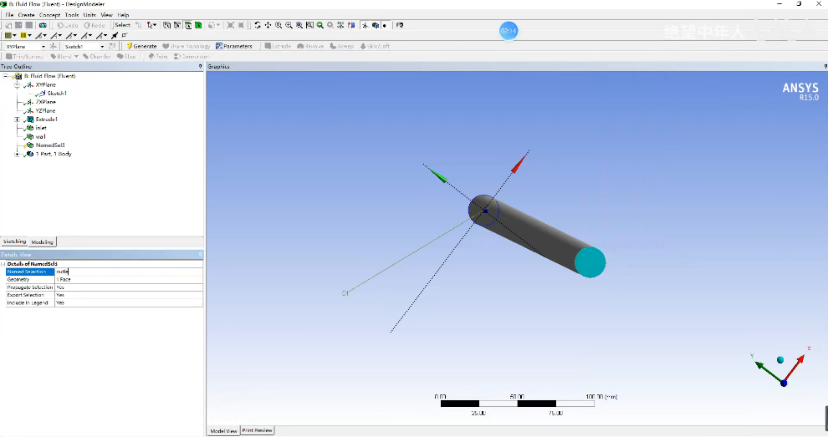Image resolution: width=828 pixels, height=437 pixels.
Task: Click the Conversion tool icon
Action: point(192,57)
